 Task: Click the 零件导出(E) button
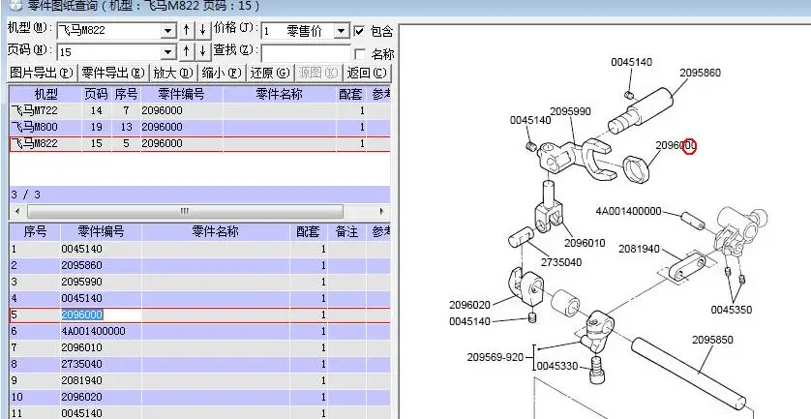pos(113,73)
